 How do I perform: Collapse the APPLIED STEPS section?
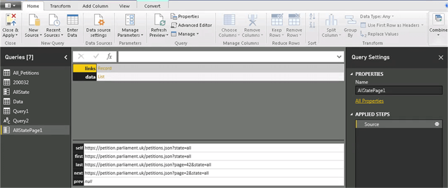352,114
